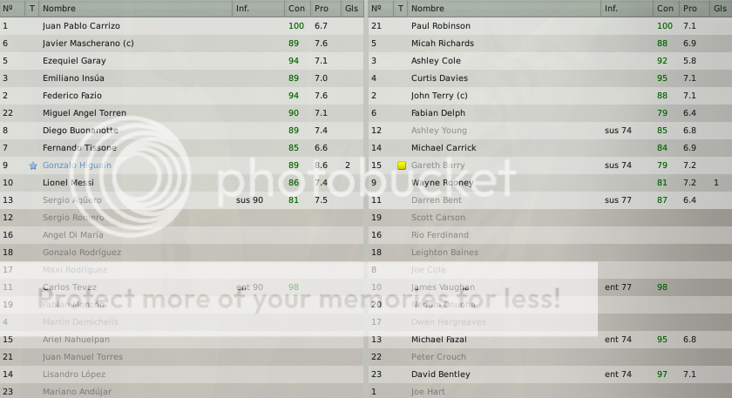Click on Michael Fazal's name
Viewport: 732px width, 398px height.
click(x=438, y=340)
